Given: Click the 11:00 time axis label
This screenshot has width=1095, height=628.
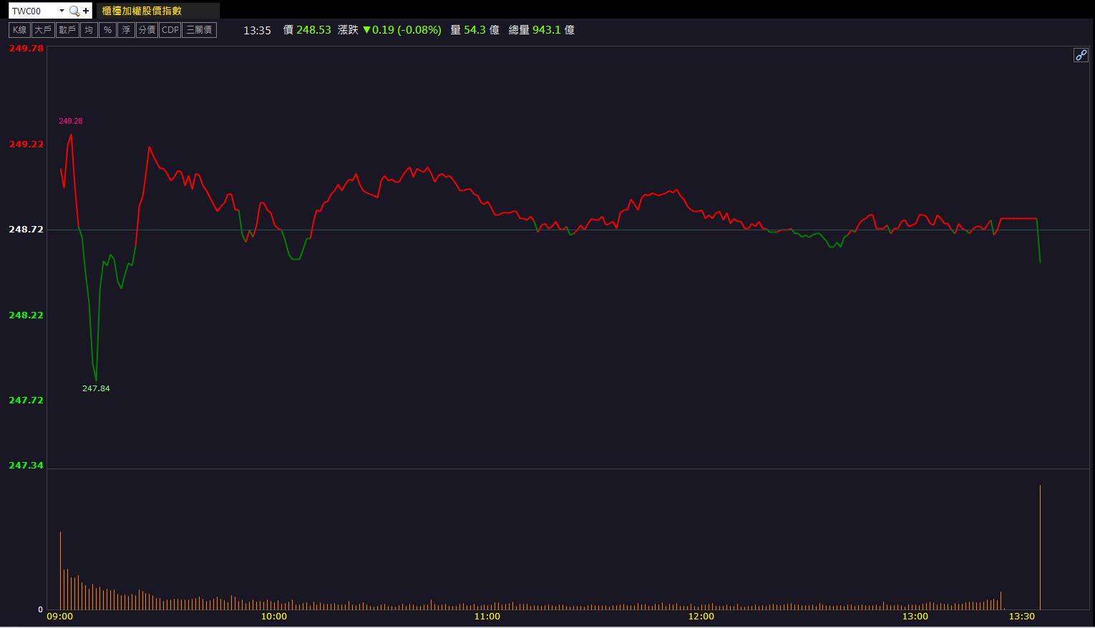Looking at the screenshot, I should (487, 617).
